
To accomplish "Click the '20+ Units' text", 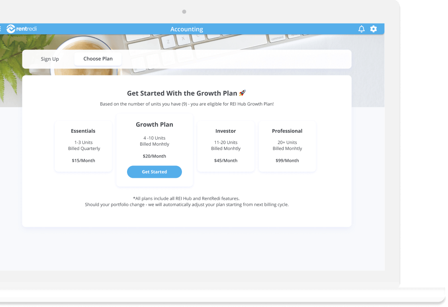I will [287, 142].
